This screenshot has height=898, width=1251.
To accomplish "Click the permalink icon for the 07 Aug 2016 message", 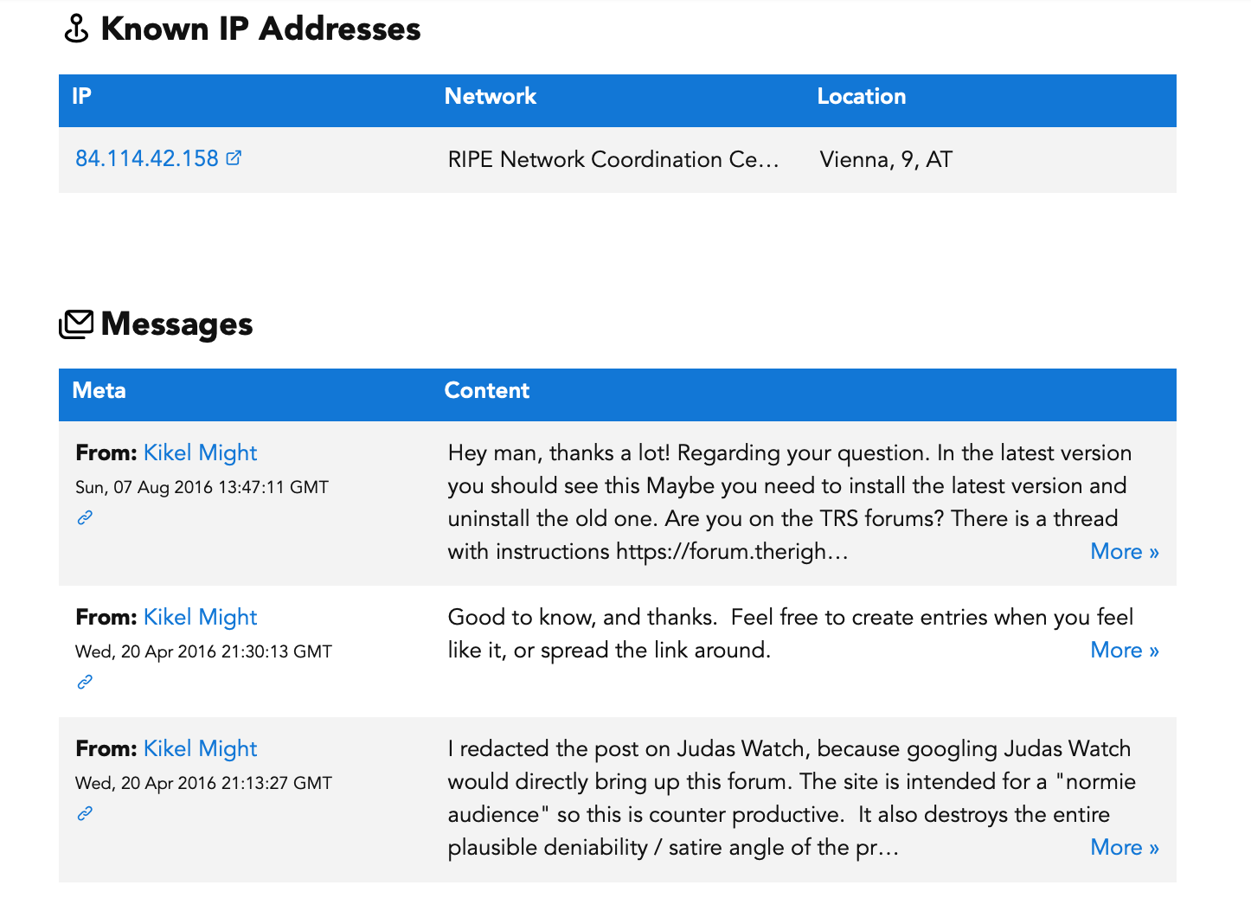I will (x=85, y=517).
